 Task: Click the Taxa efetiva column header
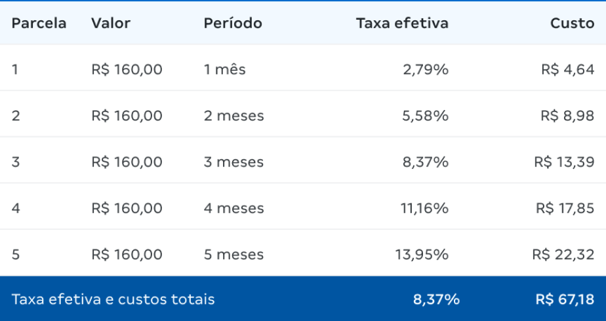point(402,24)
